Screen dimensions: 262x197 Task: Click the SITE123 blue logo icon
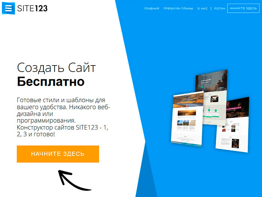pos(8,8)
